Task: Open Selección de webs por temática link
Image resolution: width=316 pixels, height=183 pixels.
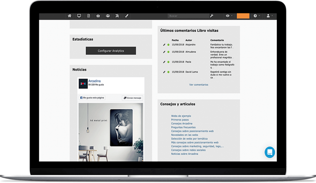Action: (x=189, y=139)
